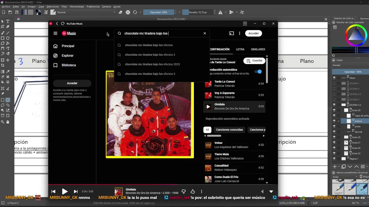Open the Todas brush preset tag dropdown
The width and height of the screenshot is (369, 207).
click(344, 177)
